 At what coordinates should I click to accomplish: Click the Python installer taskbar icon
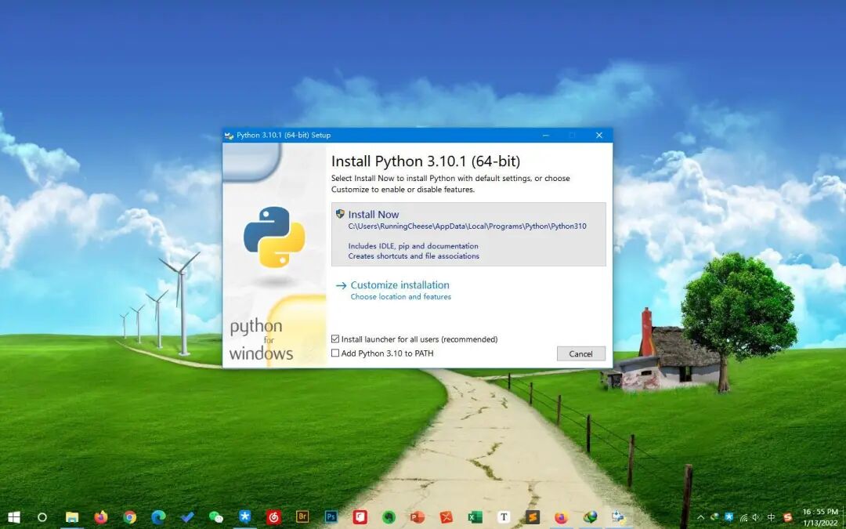(x=618, y=517)
